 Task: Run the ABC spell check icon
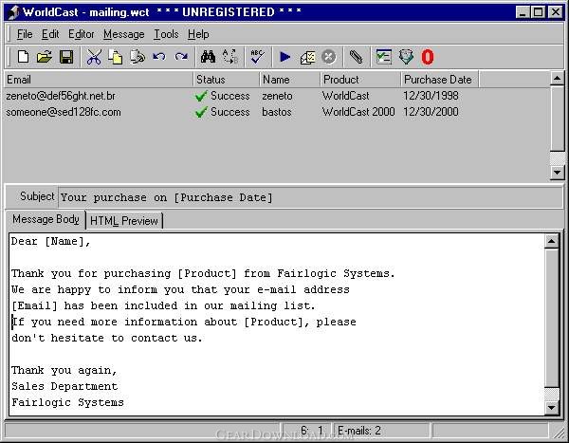(257, 57)
